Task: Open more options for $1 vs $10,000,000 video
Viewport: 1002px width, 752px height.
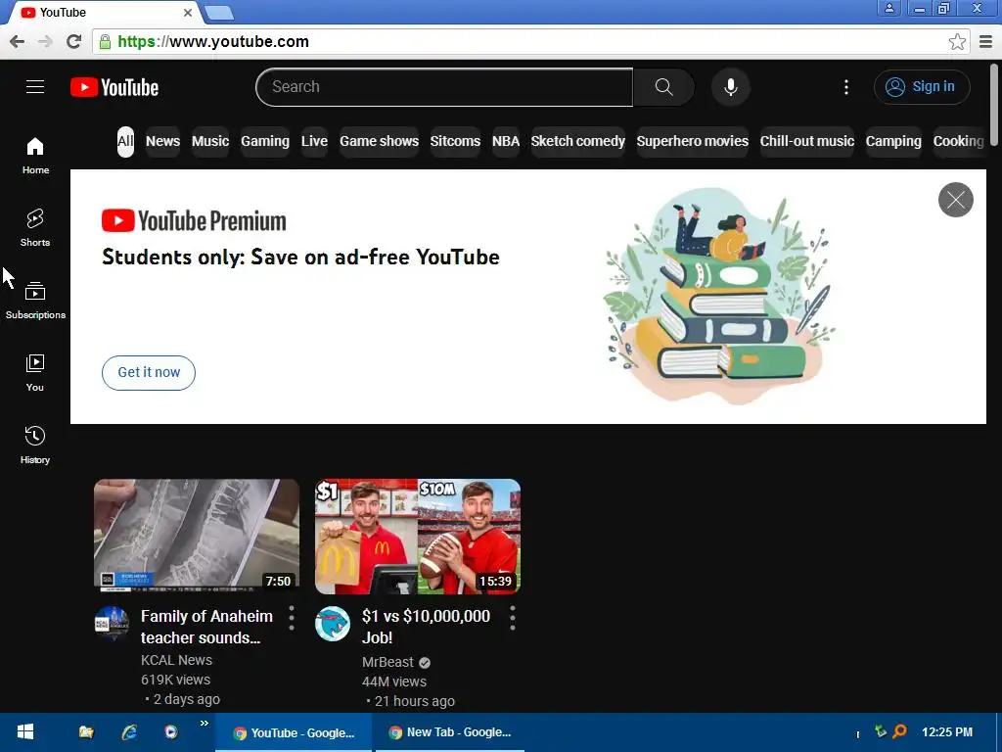Action: coord(513,619)
